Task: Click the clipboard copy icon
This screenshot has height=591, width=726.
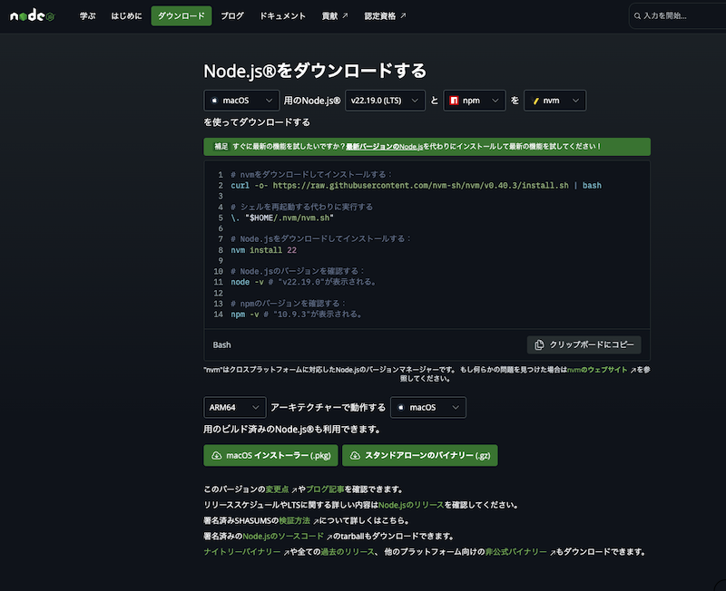Action: 539,345
